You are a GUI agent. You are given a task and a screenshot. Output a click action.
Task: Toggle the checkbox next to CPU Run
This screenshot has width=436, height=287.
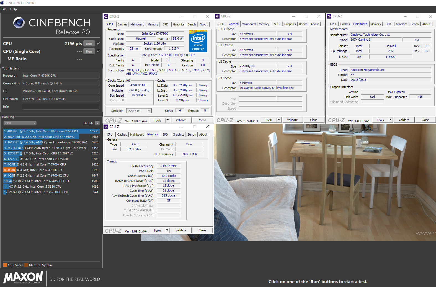(98, 43)
